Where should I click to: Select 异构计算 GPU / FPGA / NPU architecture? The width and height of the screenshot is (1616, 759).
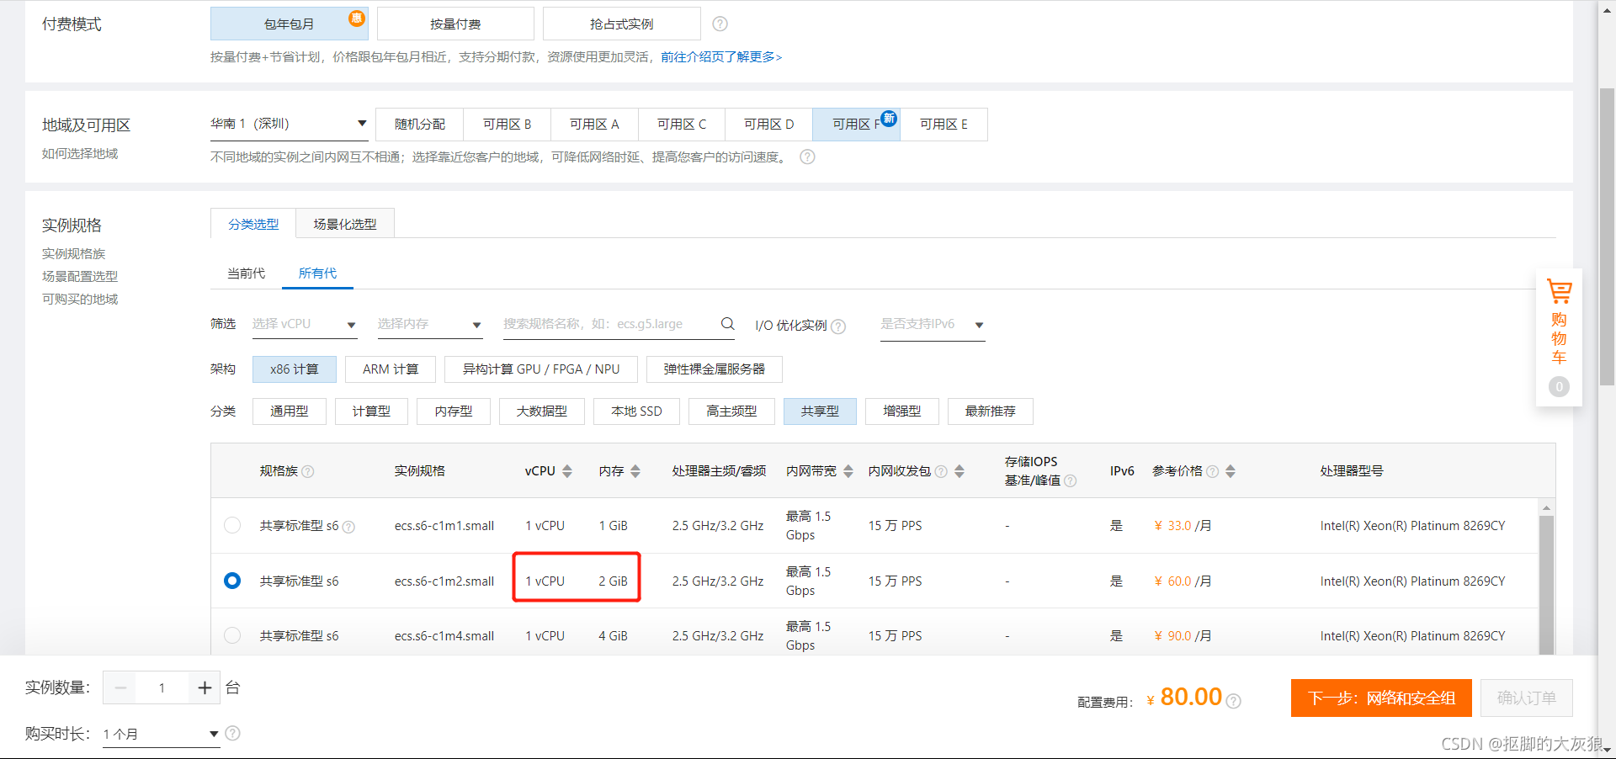[541, 369]
